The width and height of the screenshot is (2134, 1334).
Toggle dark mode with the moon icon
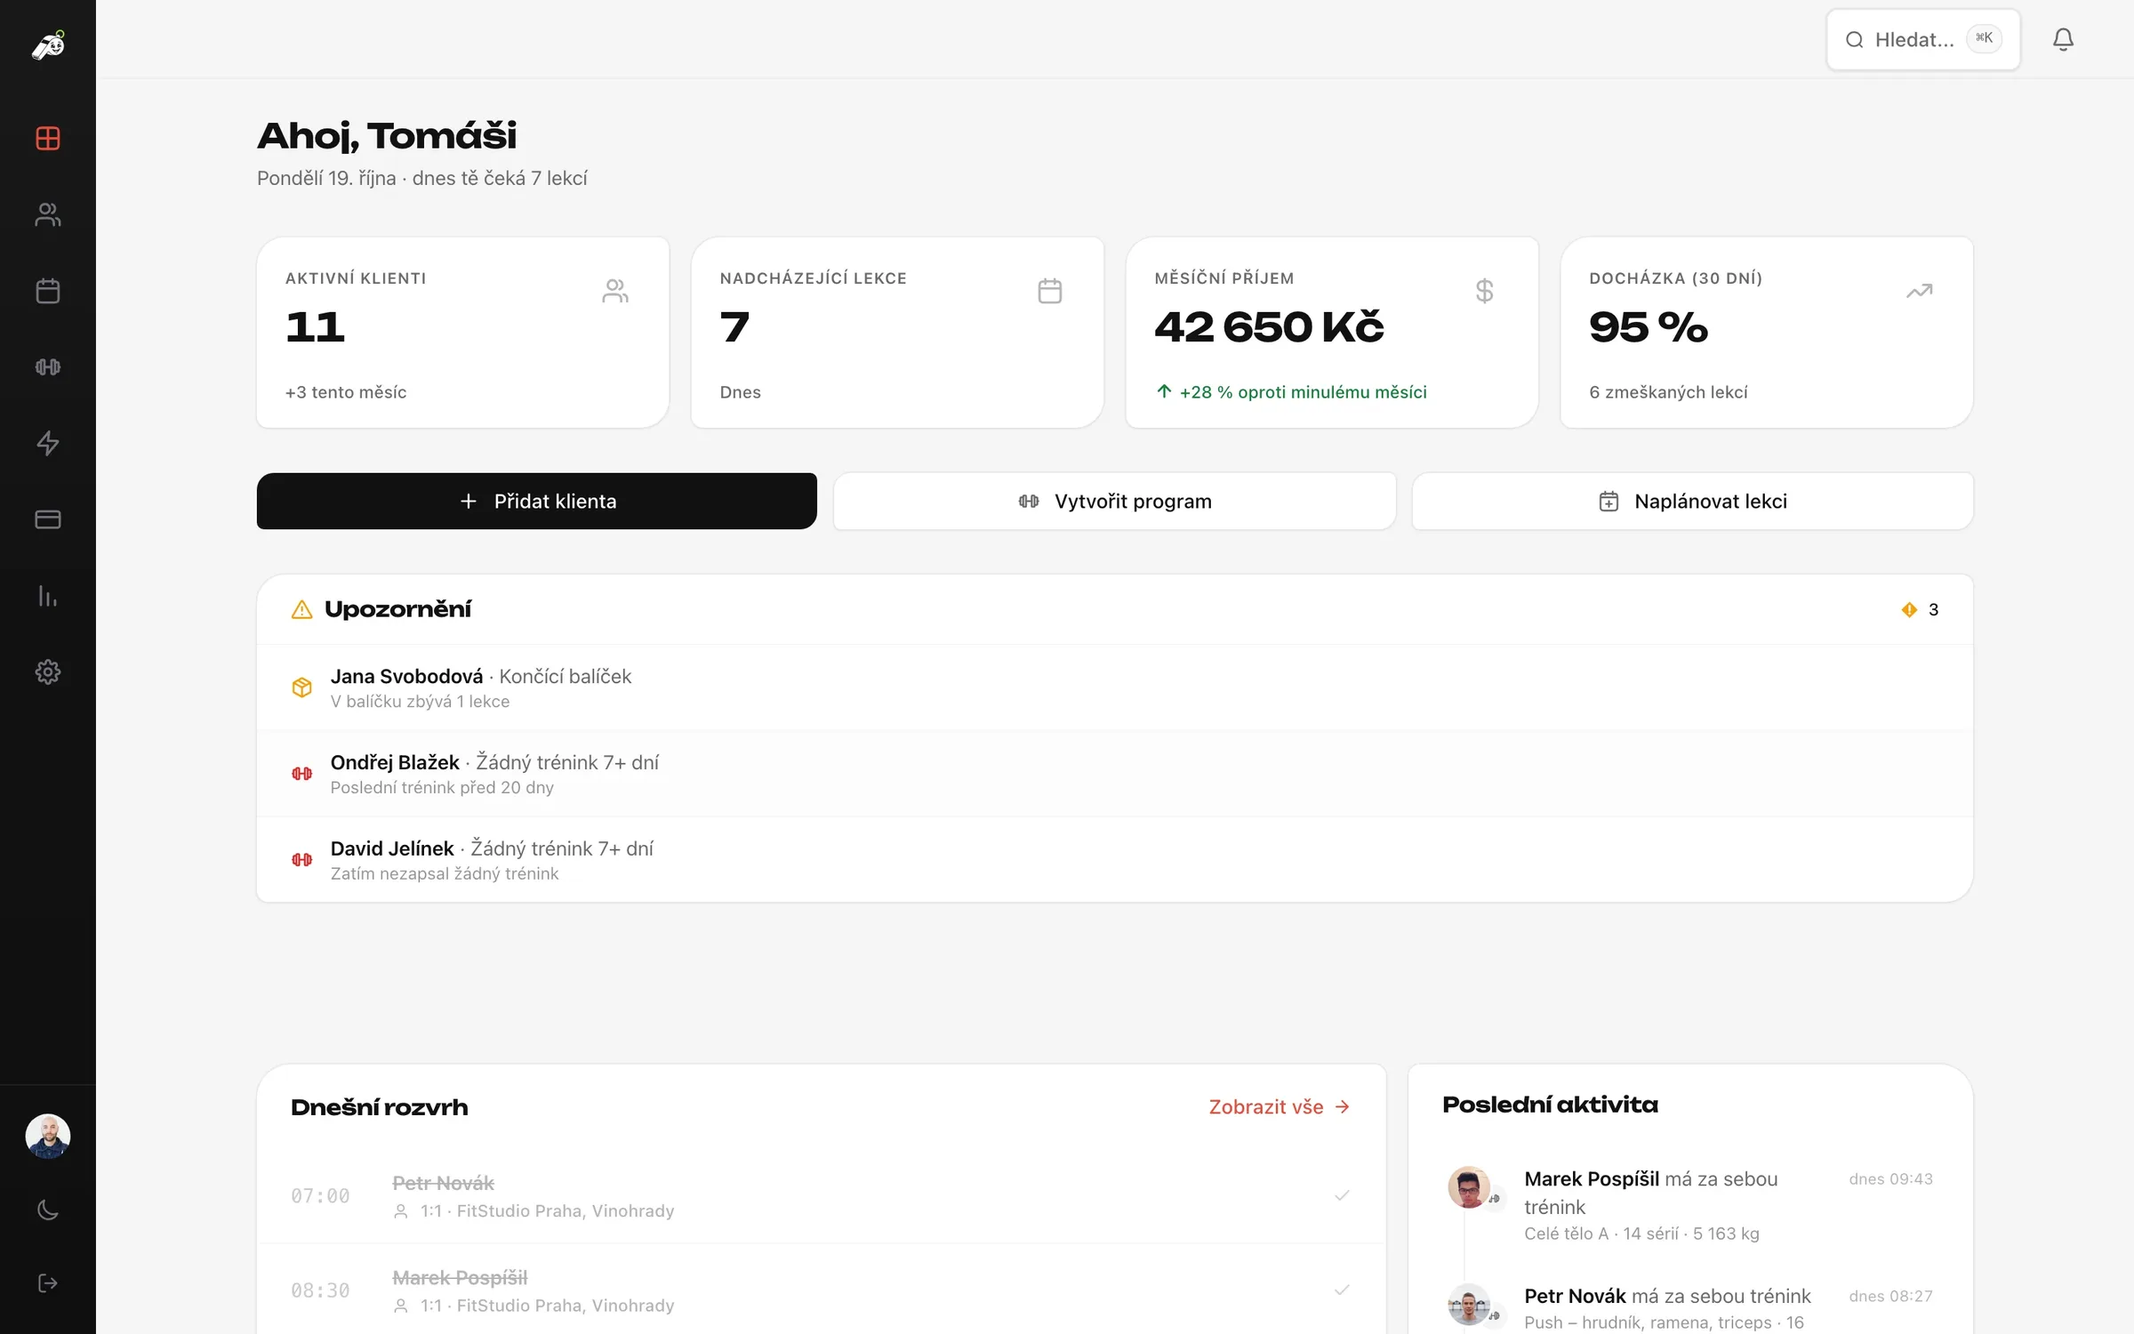point(48,1209)
